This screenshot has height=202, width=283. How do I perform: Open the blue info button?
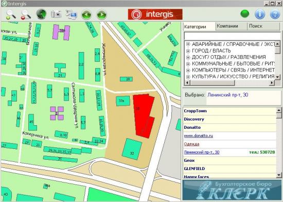coord(260,14)
